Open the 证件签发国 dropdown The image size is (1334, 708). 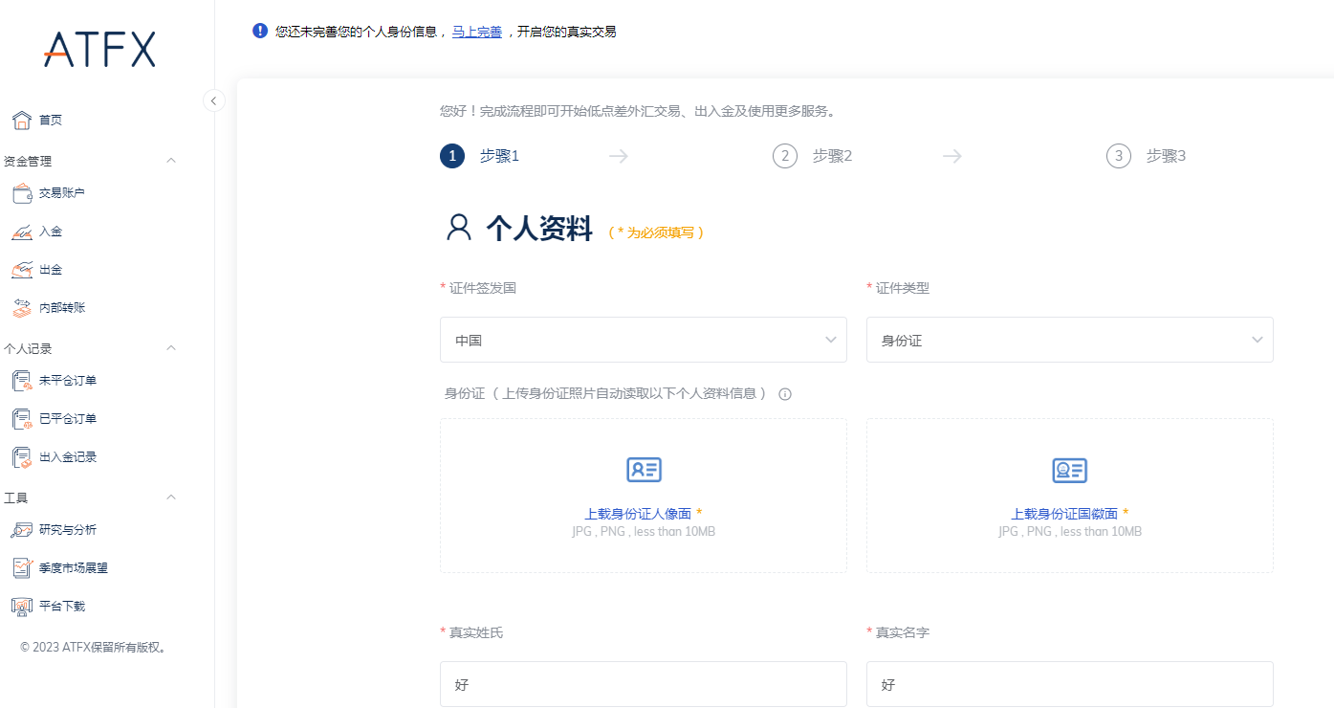point(643,340)
